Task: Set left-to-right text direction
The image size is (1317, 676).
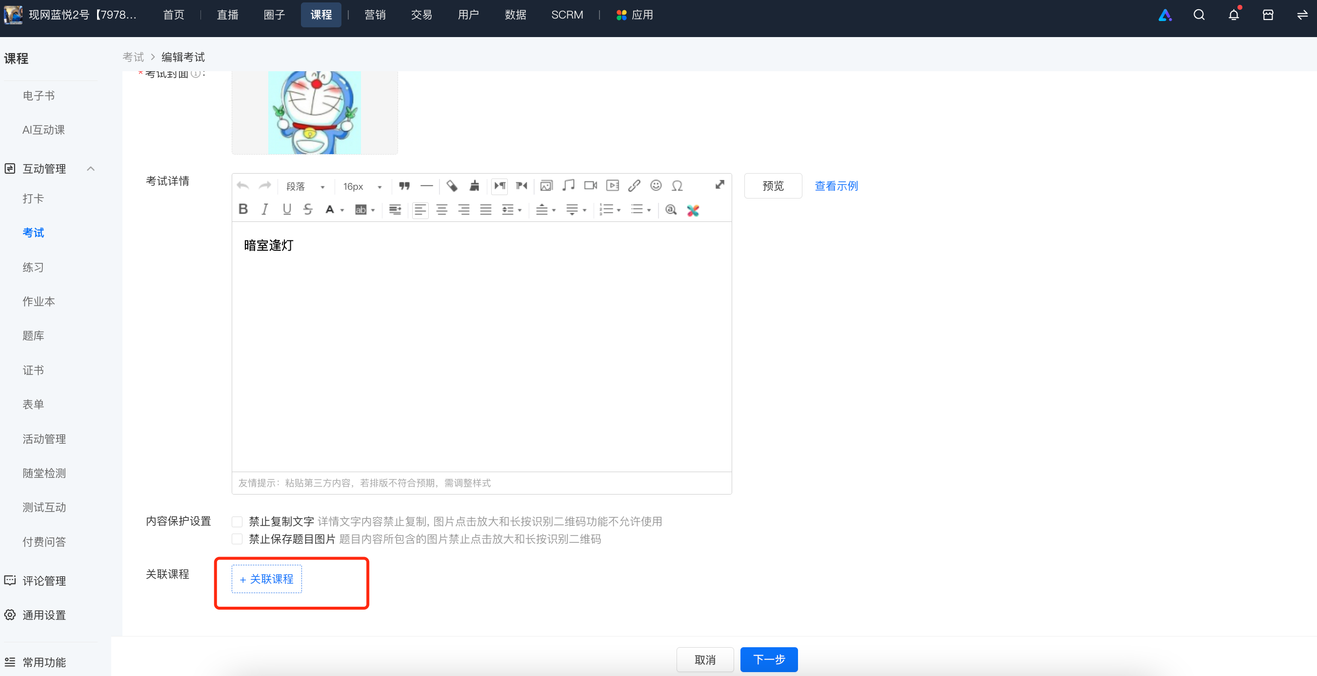Action: click(x=500, y=186)
